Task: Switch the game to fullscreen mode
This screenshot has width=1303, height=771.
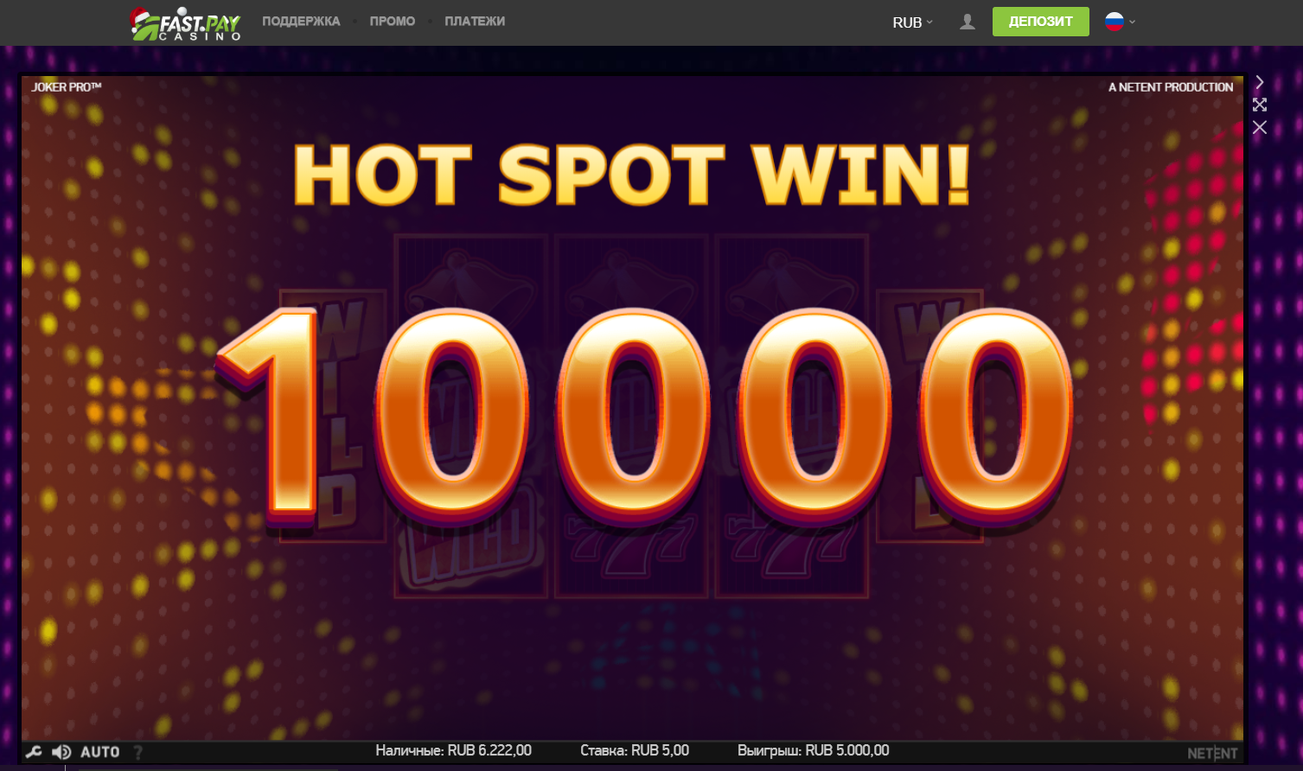Action: tap(1260, 105)
